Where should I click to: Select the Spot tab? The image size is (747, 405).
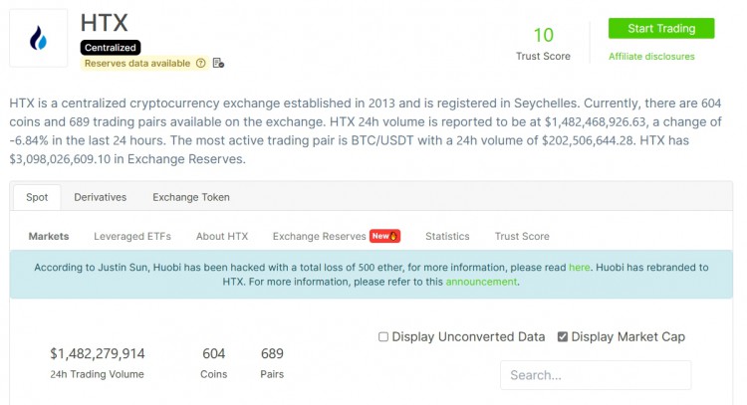(x=37, y=197)
